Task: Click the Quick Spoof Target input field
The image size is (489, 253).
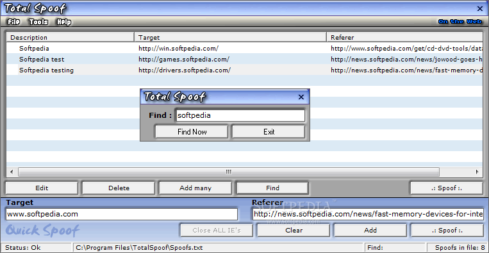Action: pyautogui.click(x=122, y=215)
